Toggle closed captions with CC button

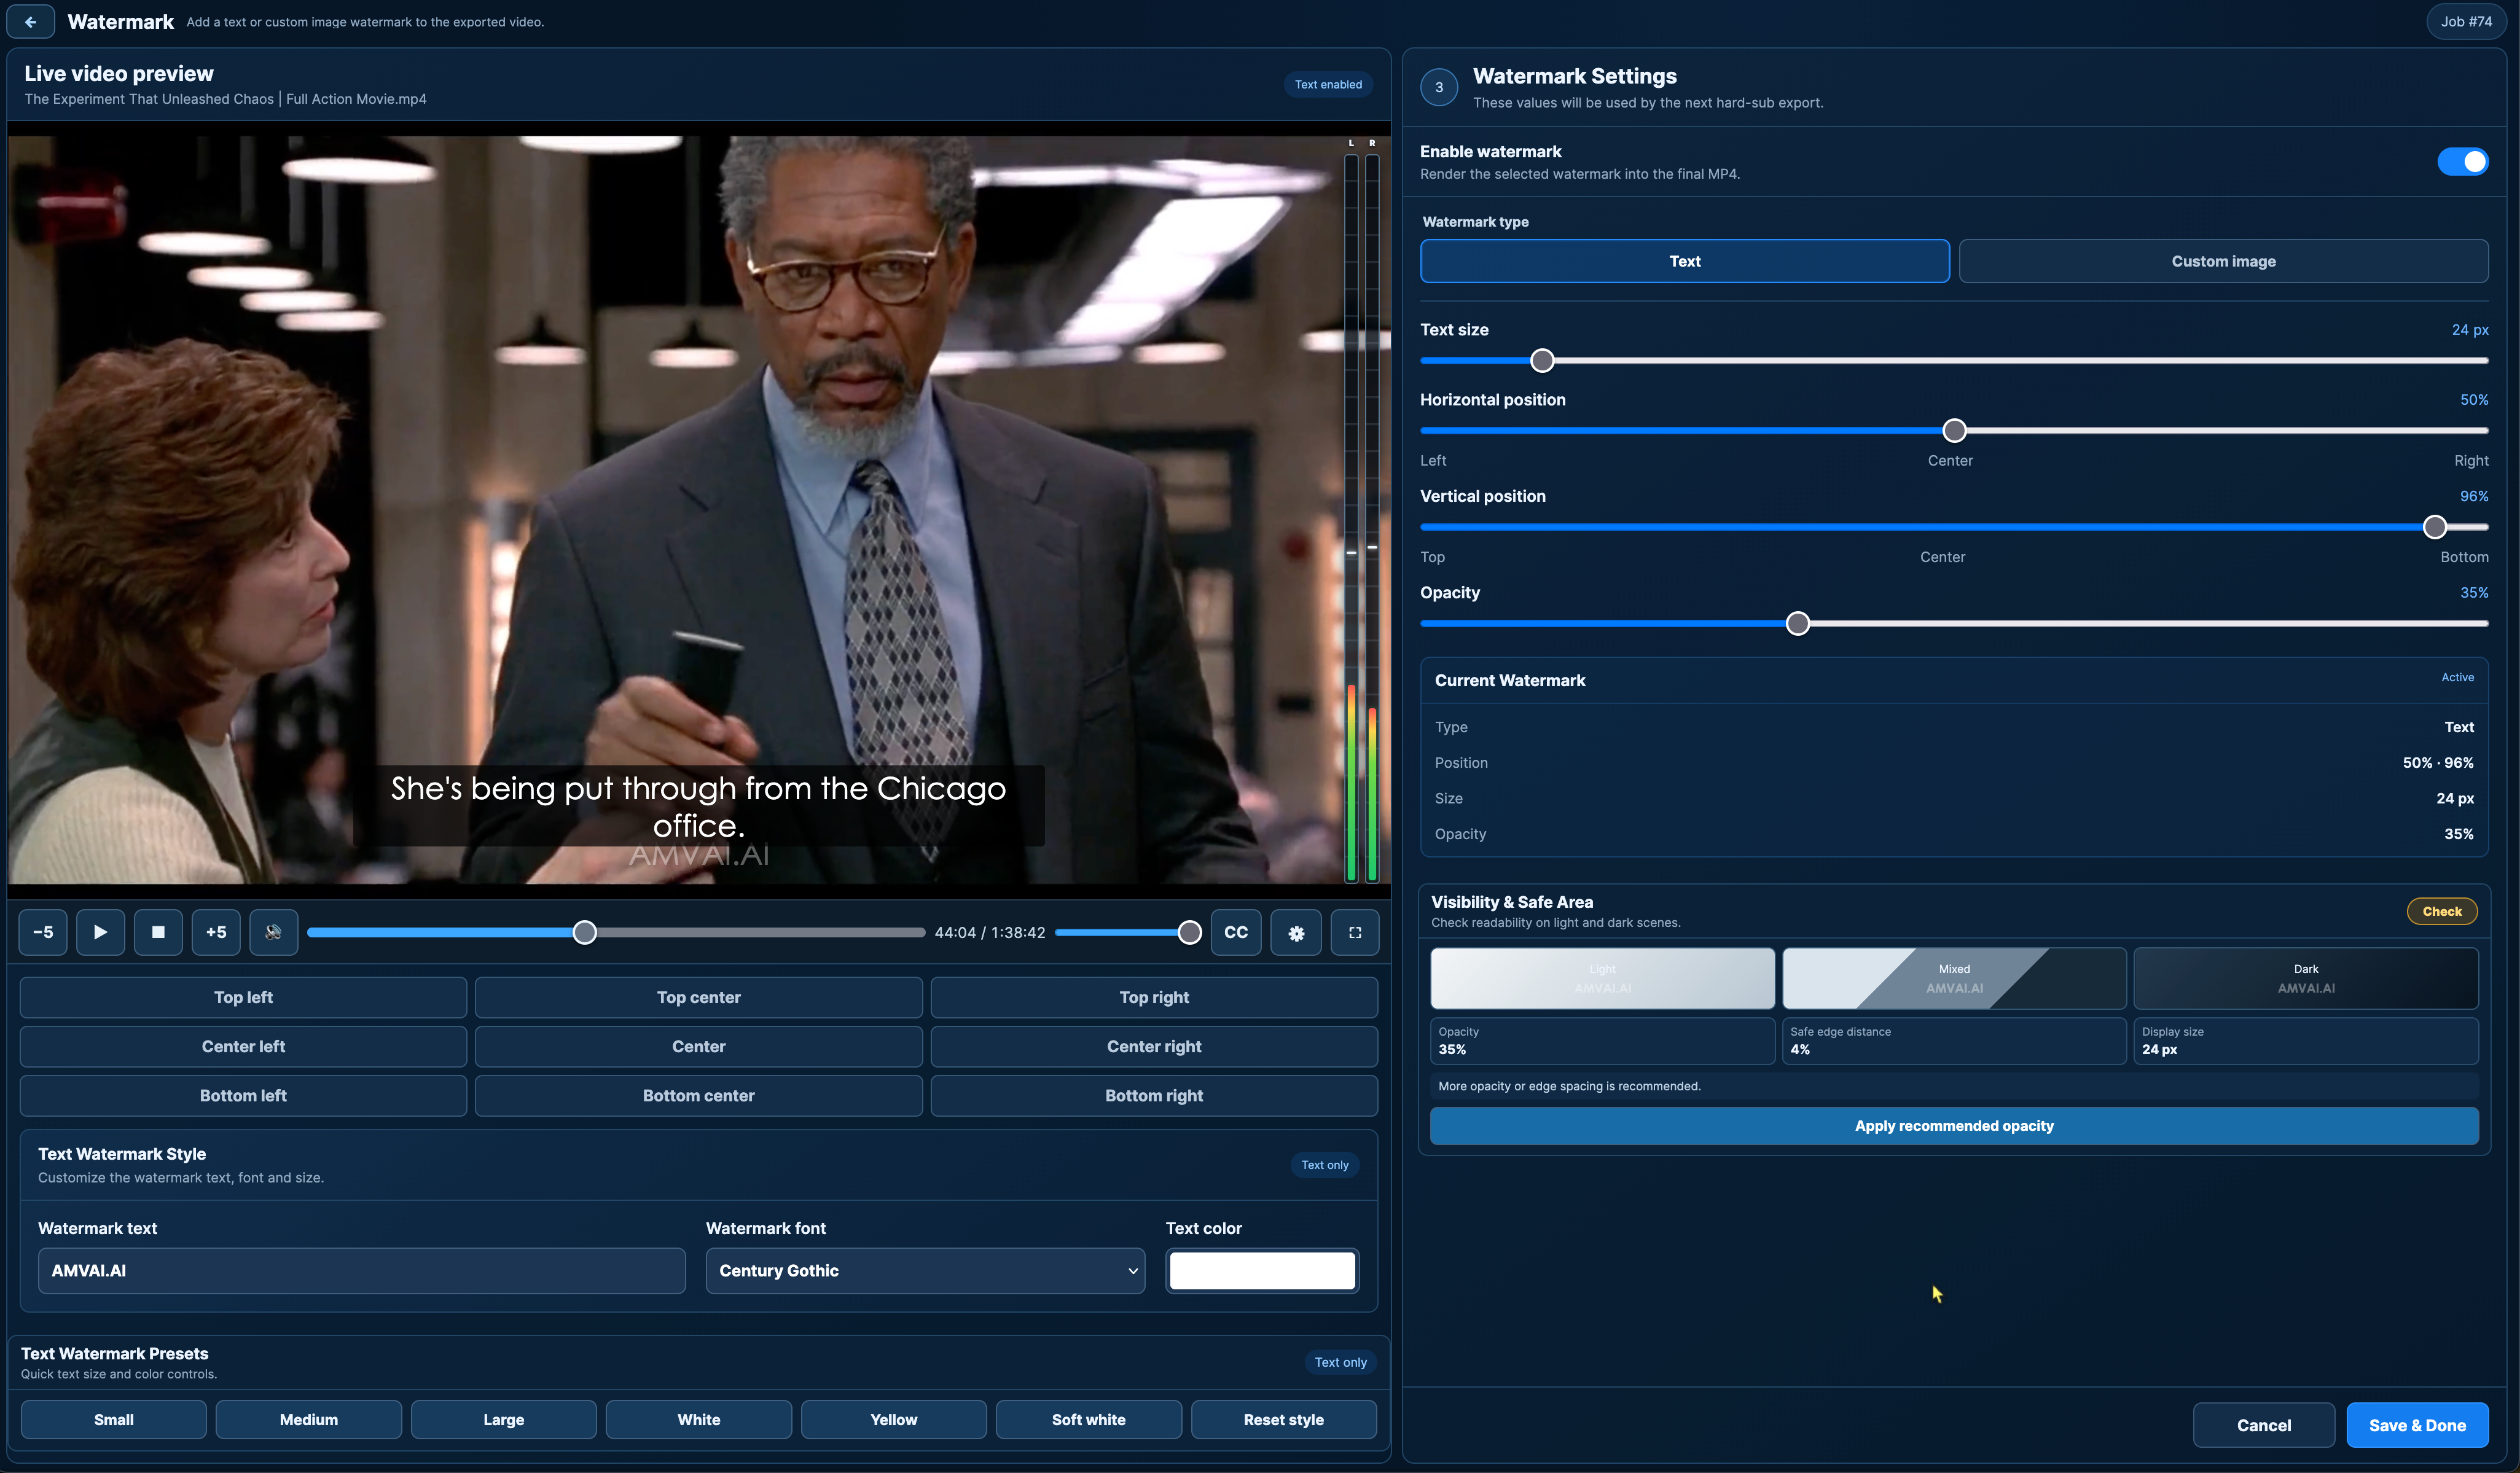point(1236,932)
